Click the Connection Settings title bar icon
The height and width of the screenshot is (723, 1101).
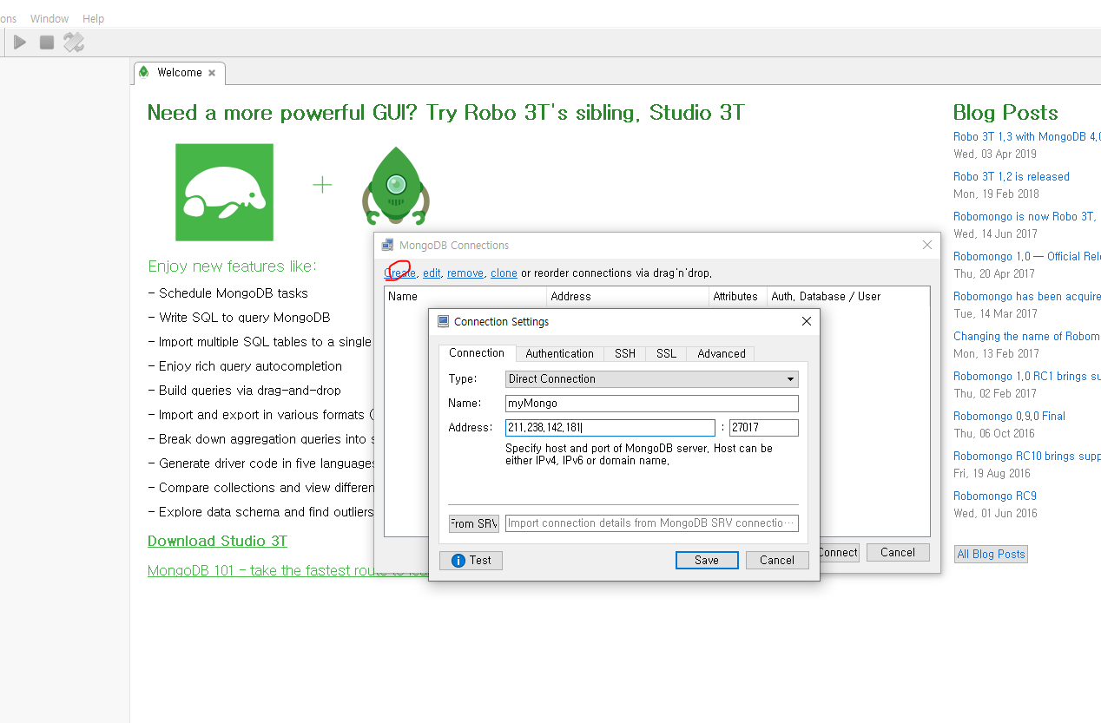point(443,321)
